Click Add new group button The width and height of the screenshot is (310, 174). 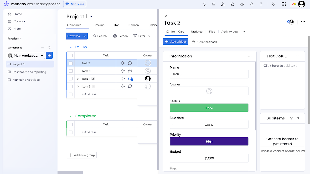click(81, 155)
